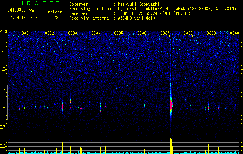Click the 0.8 kHz axis label
This screenshot has width=243, height=154.
pyautogui.click(x=3, y=108)
